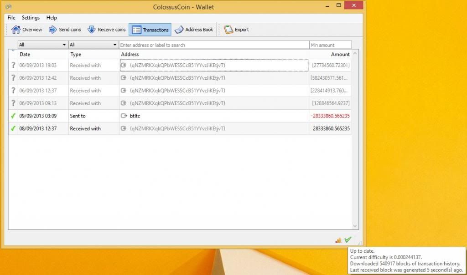Click amount starting with [582430571.561
Image resolution: width=467 pixels, height=275 pixels.
tap(329, 78)
